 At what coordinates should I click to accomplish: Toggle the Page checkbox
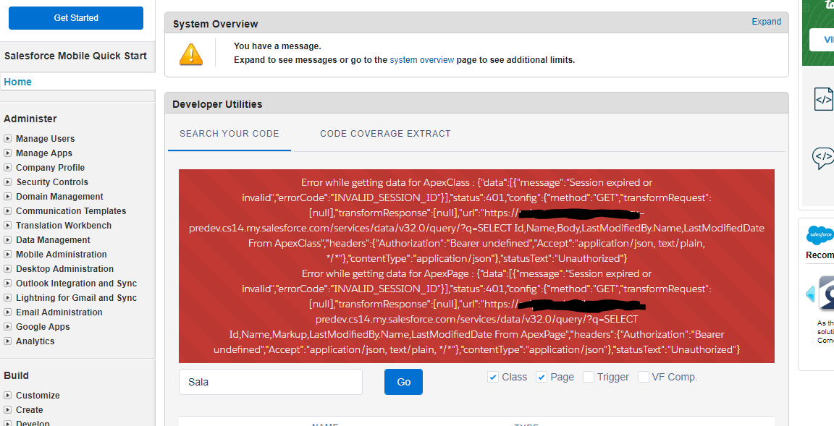542,377
